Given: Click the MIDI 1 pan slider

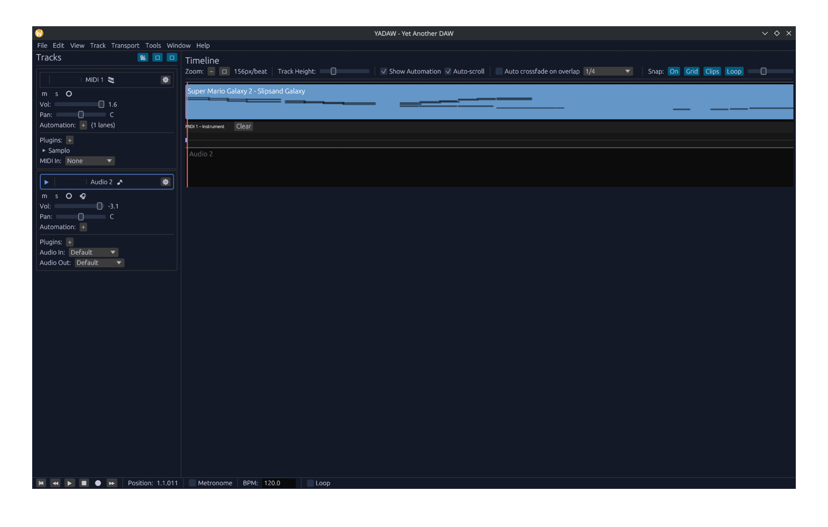Looking at the screenshot, I should point(81,115).
